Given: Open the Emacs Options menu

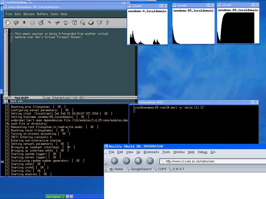Looking at the screenshot, I should pyautogui.click(x=29, y=14).
